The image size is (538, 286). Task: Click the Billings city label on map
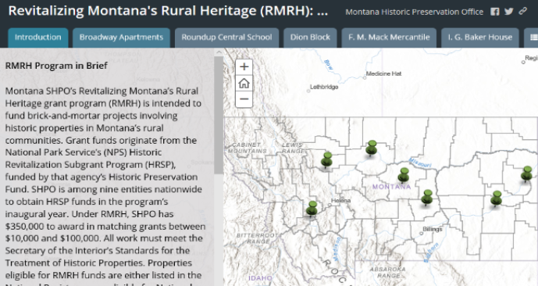[x=433, y=229]
